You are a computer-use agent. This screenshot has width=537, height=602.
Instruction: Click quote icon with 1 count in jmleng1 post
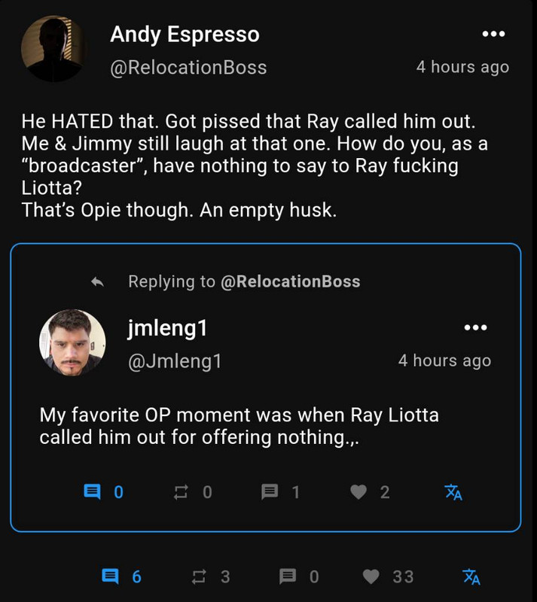point(270,492)
